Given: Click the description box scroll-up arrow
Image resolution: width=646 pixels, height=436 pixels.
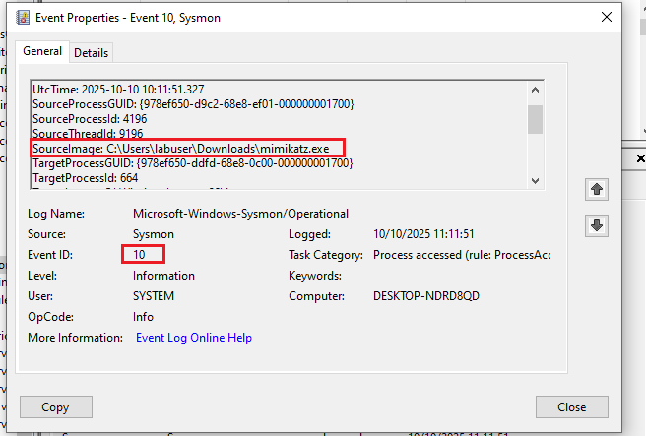Looking at the screenshot, I should pos(535,87).
